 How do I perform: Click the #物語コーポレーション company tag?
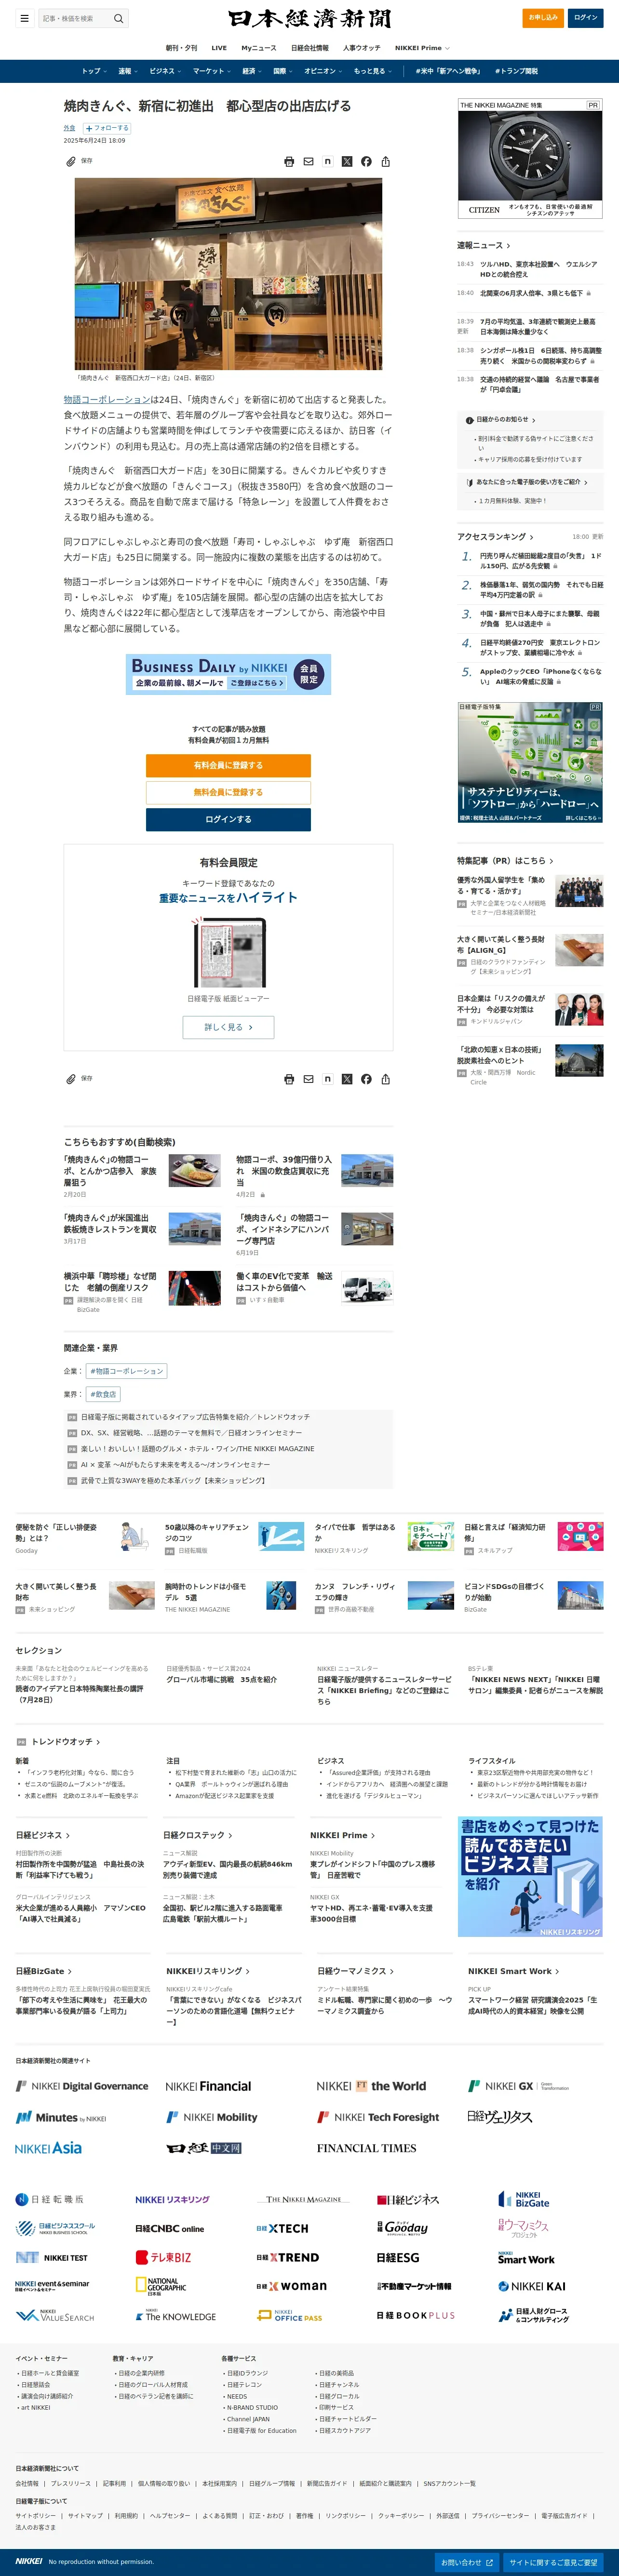(126, 1371)
